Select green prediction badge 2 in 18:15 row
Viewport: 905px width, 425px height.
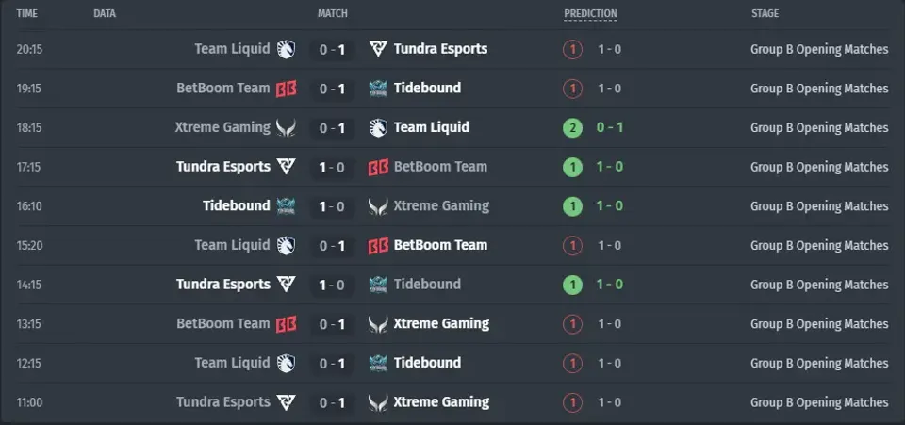pyautogui.click(x=572, y=127)
